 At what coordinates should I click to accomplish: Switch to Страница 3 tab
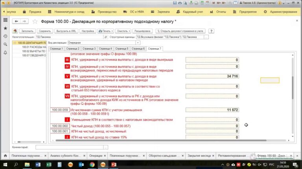[x=89, y=49]
